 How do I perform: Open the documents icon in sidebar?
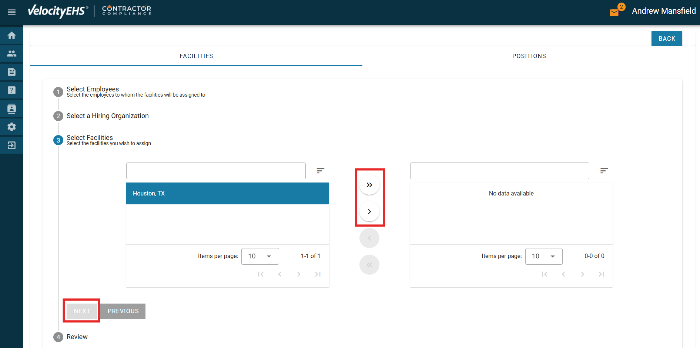click(x=11, y=72)
